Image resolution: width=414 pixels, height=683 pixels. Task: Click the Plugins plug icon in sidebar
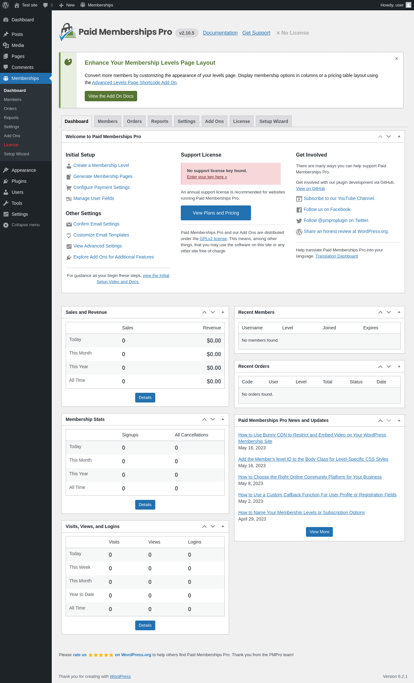click(6, 181)
